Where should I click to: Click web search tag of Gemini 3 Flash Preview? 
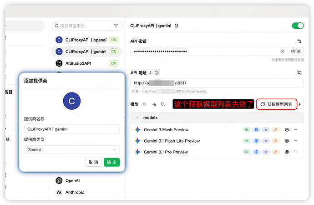tap(256, 130)
